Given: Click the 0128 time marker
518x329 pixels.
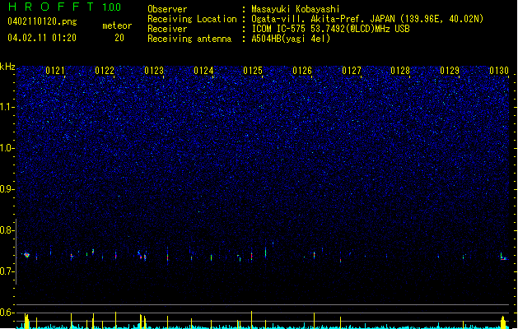Looking at the screenshot, I should coord(400,71).
